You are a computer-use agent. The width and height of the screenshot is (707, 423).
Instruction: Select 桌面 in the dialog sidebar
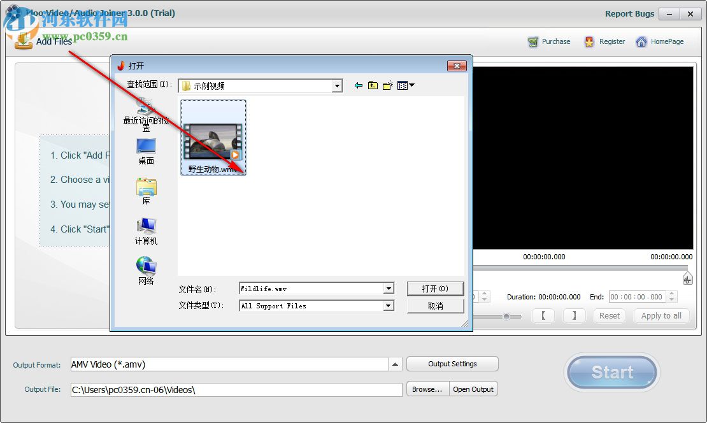(145, 151)
